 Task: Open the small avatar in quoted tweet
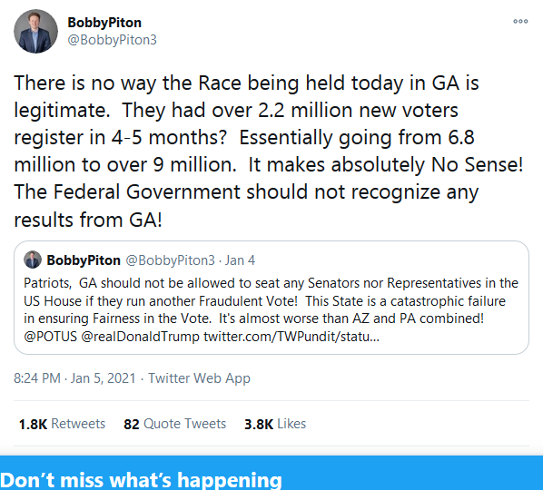point(33,260)
